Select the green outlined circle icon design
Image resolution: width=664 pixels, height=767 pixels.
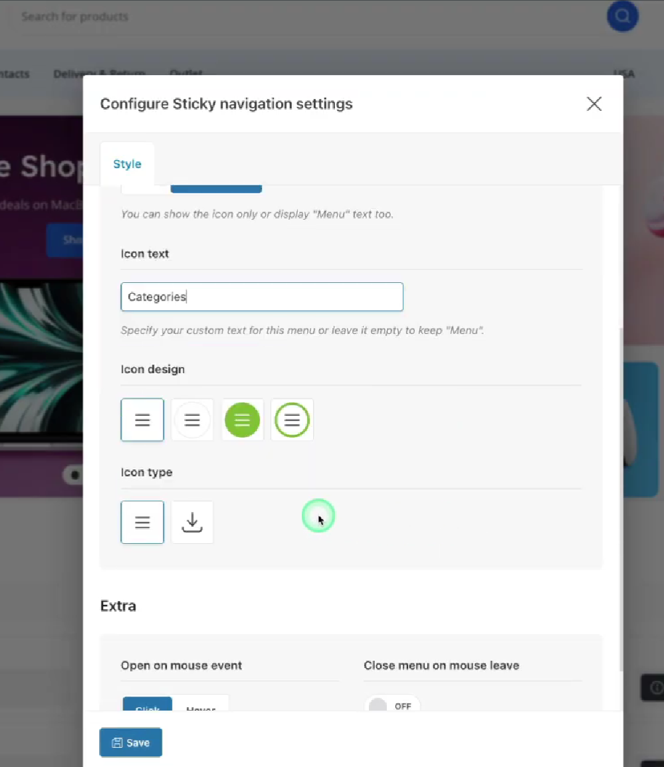(x=292, y=420)
